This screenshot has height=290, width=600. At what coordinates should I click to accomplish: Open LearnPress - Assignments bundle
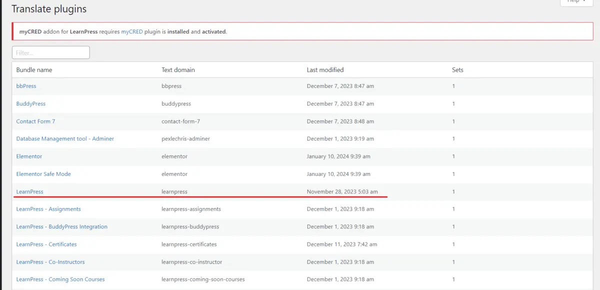pos(48,209)
